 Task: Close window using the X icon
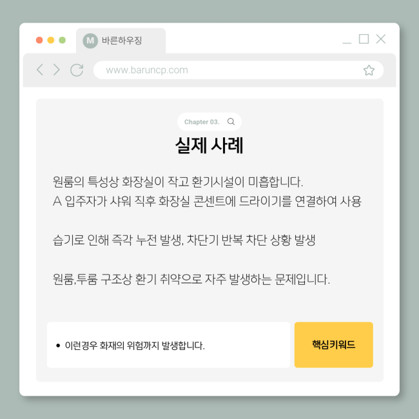coord(381,39)
